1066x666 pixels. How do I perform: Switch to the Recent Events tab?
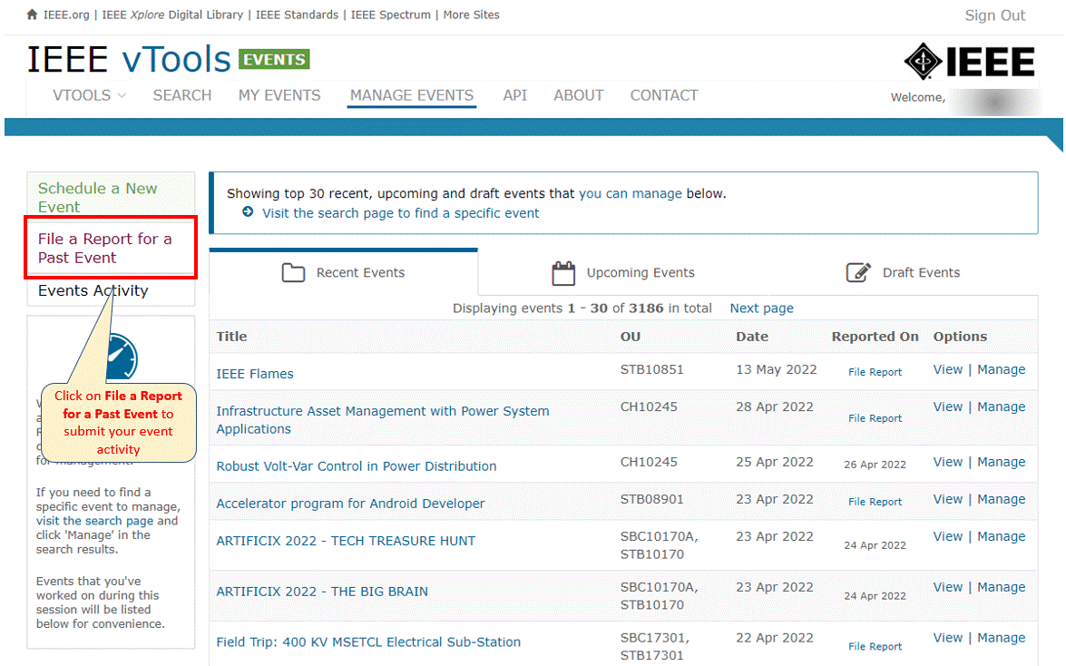(343, 273)
